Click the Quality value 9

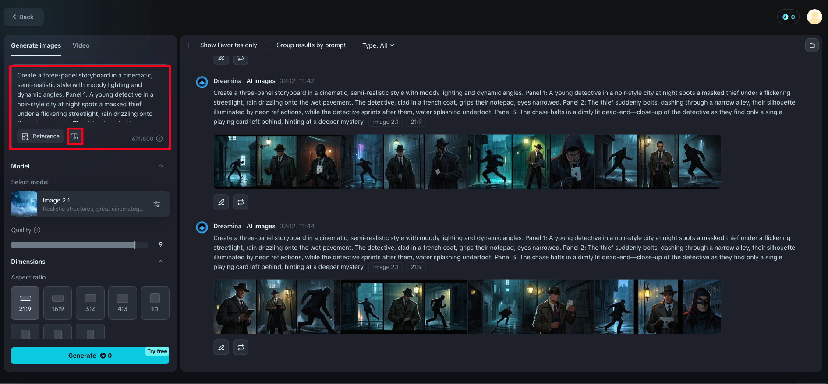pyautogui.click(x=161, y=244)
